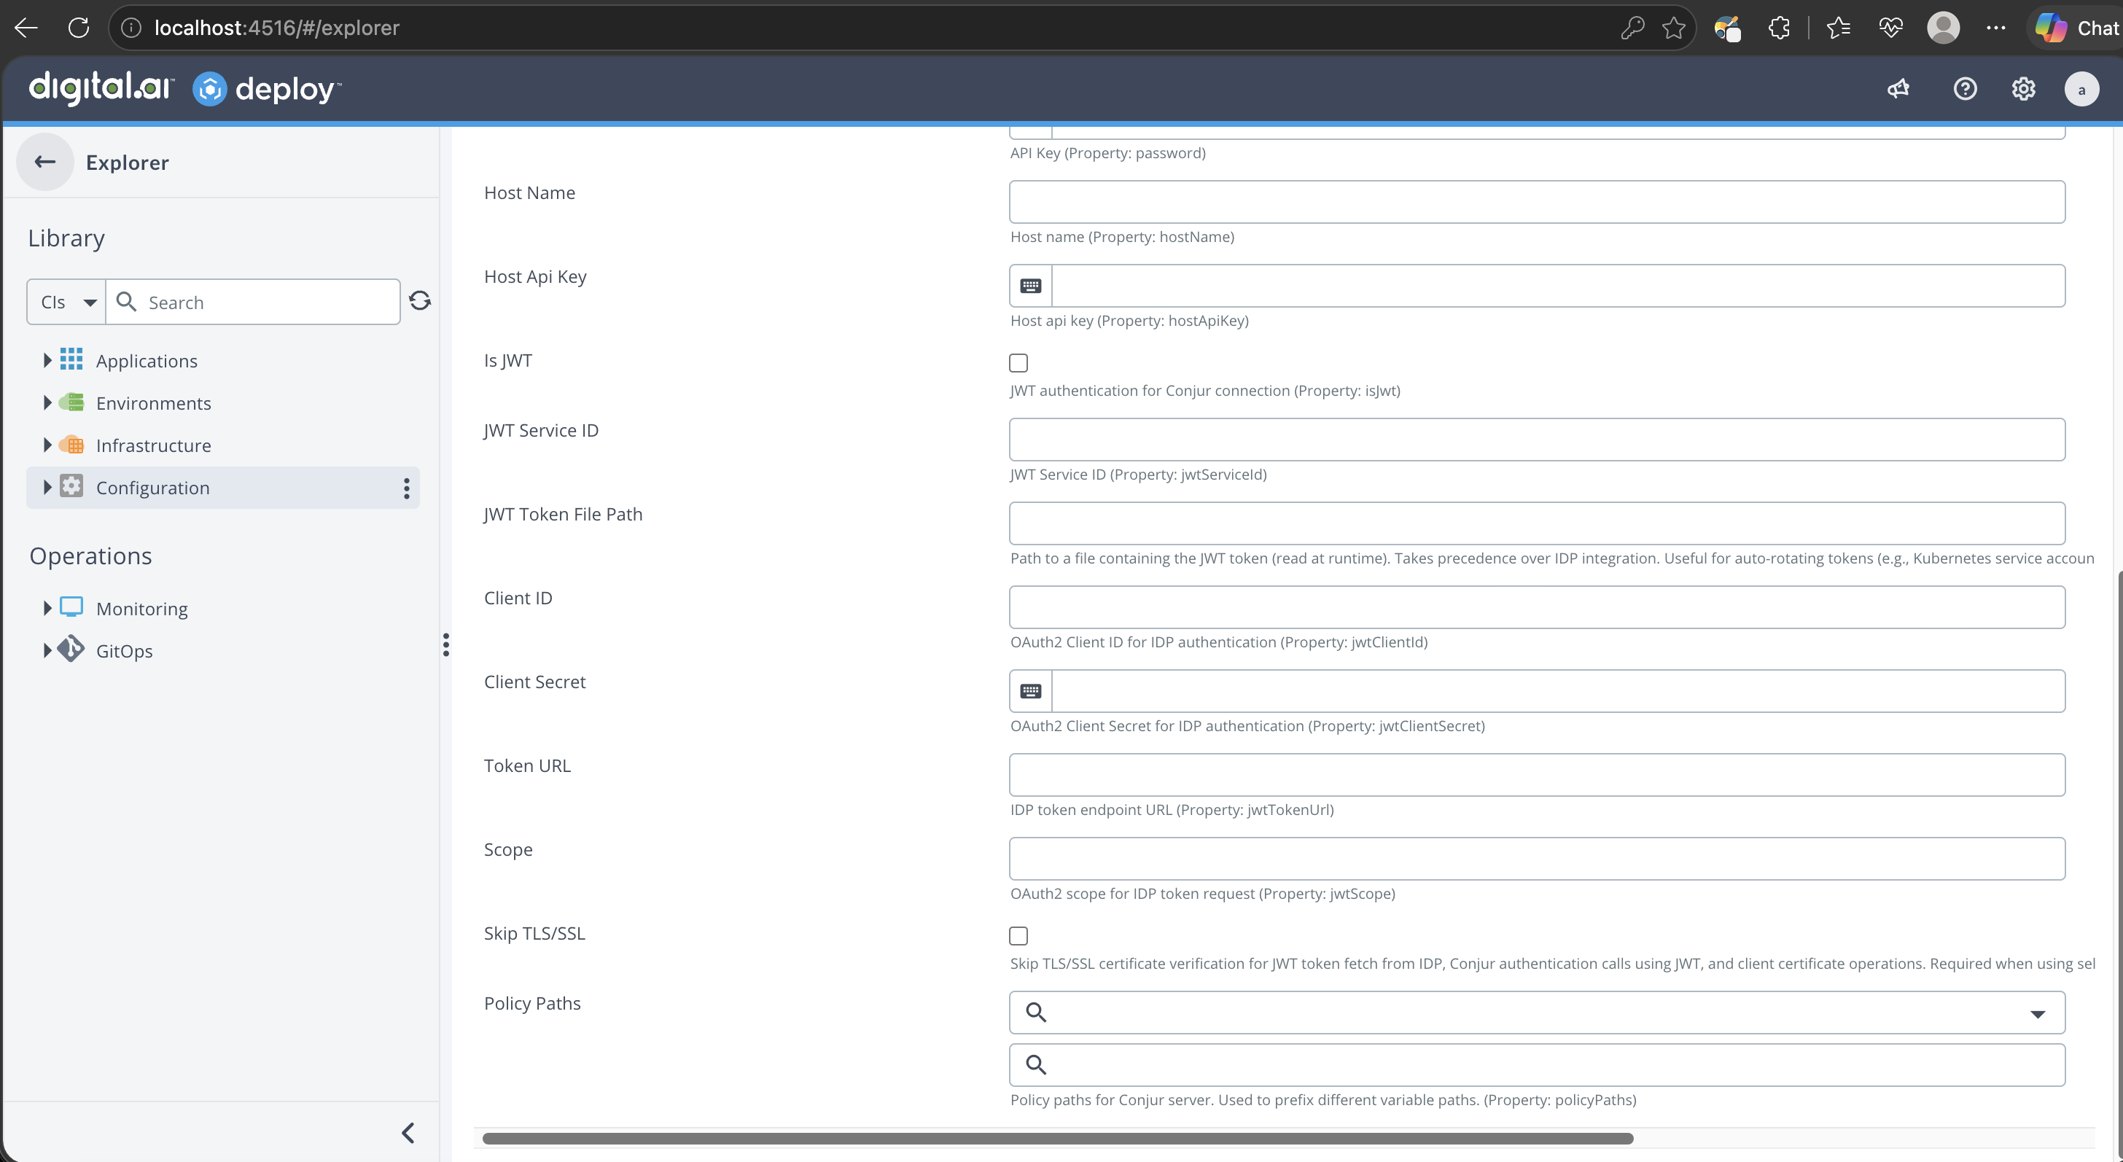Open the browser password key icon

[1632, 28]
